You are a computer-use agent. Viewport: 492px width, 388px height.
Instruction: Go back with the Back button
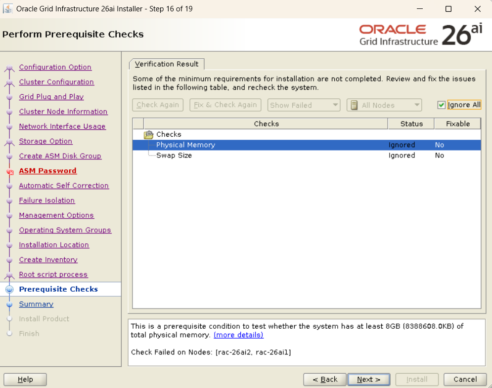(324, 380)
